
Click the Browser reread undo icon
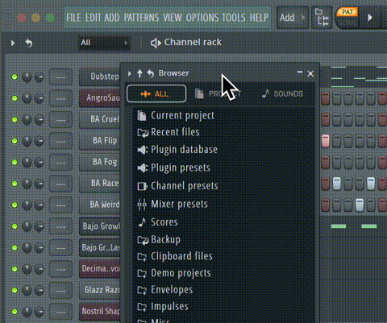[151, 73]
